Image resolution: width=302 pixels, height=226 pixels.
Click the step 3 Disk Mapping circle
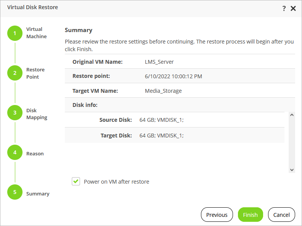point(15,113)
